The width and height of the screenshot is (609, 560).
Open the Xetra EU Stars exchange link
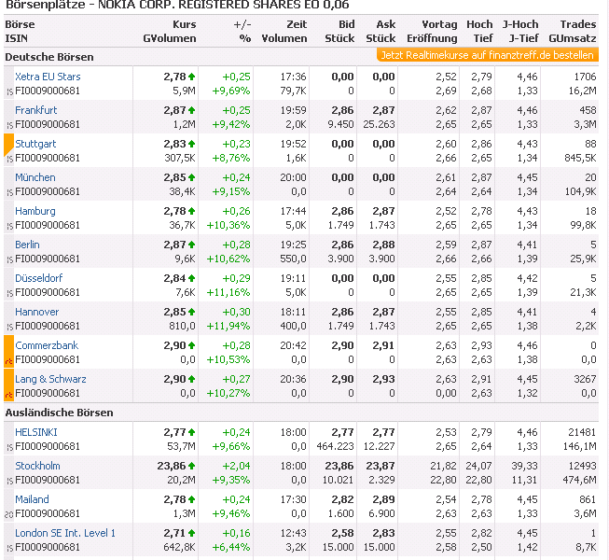click(48, 77)
